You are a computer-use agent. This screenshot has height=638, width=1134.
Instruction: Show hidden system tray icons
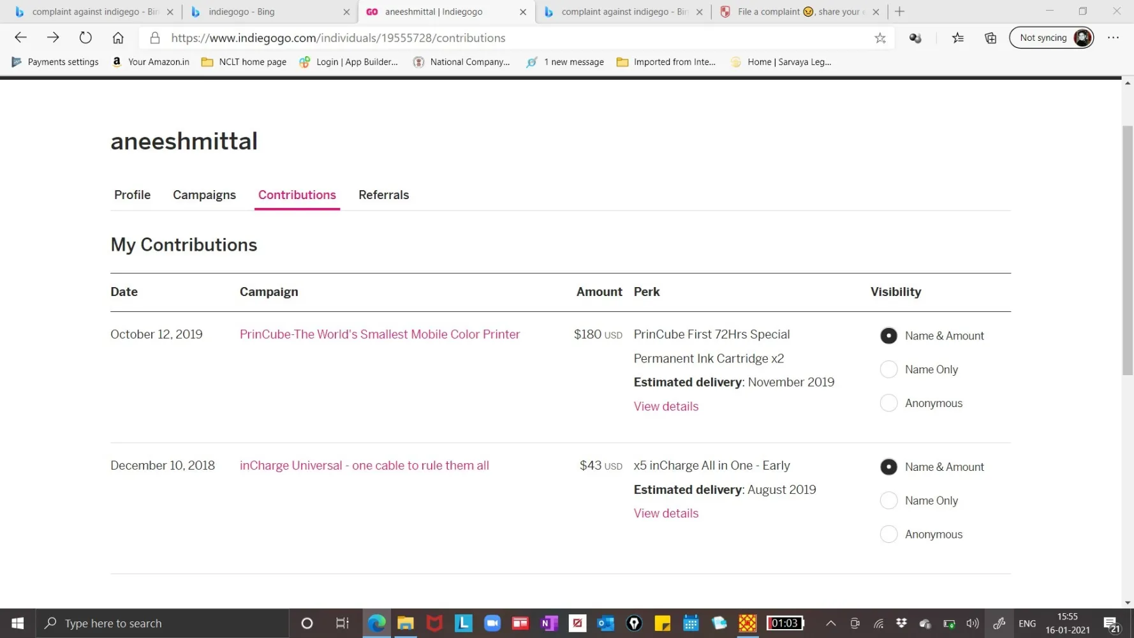click(x=830, y=623)
